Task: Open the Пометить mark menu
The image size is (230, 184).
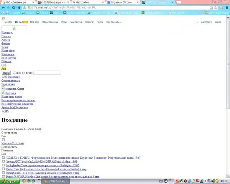Action: tap(7, 150)
